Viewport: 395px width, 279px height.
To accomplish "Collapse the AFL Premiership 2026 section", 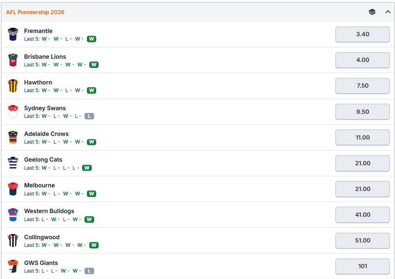I will (x=388, y=12).
